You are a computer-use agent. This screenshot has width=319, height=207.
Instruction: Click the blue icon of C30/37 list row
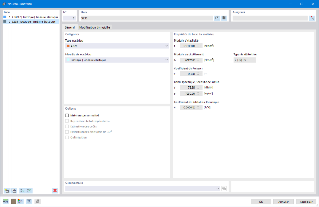pyautogui.click(x=5, y=17)
